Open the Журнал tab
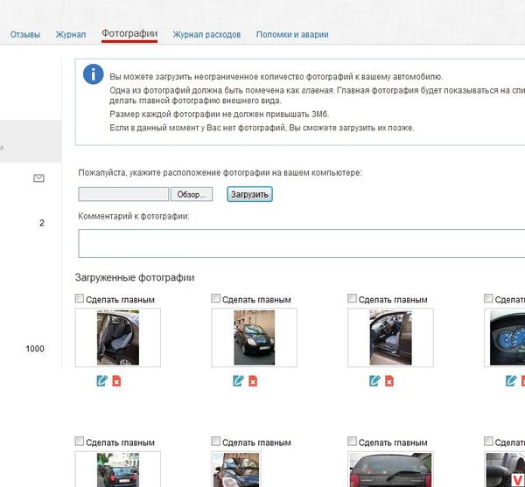525x487 pixels. pyautogui.click(x=71, y=34)
